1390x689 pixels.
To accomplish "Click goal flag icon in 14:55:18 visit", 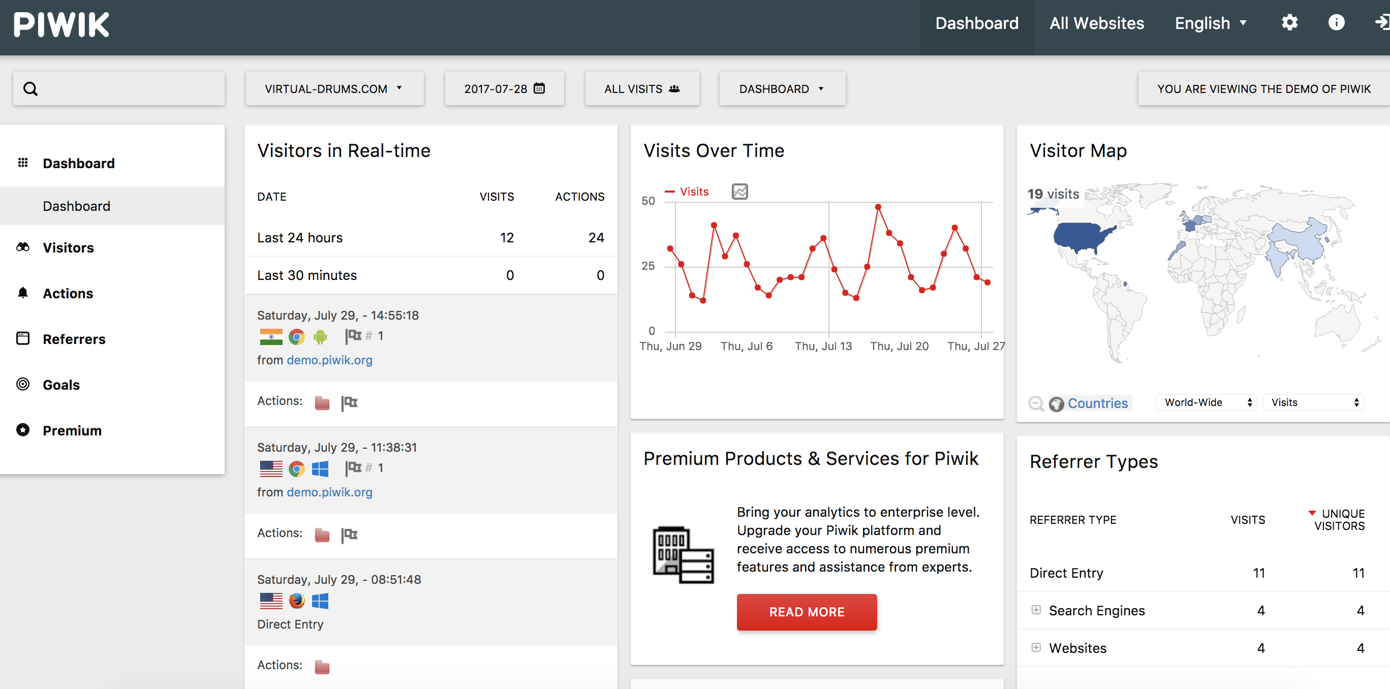I will (353, 336).
